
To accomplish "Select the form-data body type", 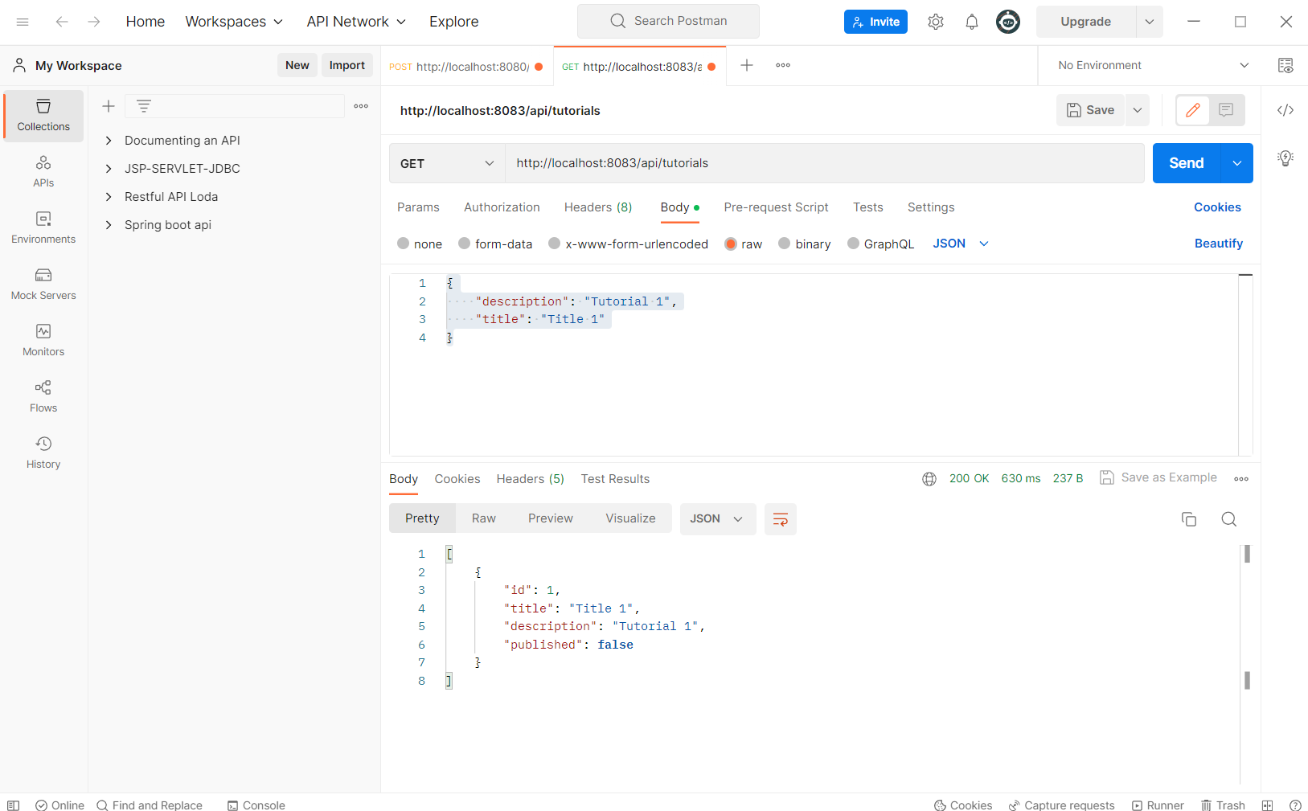I will pyautogui.click(x=495, y=244).
